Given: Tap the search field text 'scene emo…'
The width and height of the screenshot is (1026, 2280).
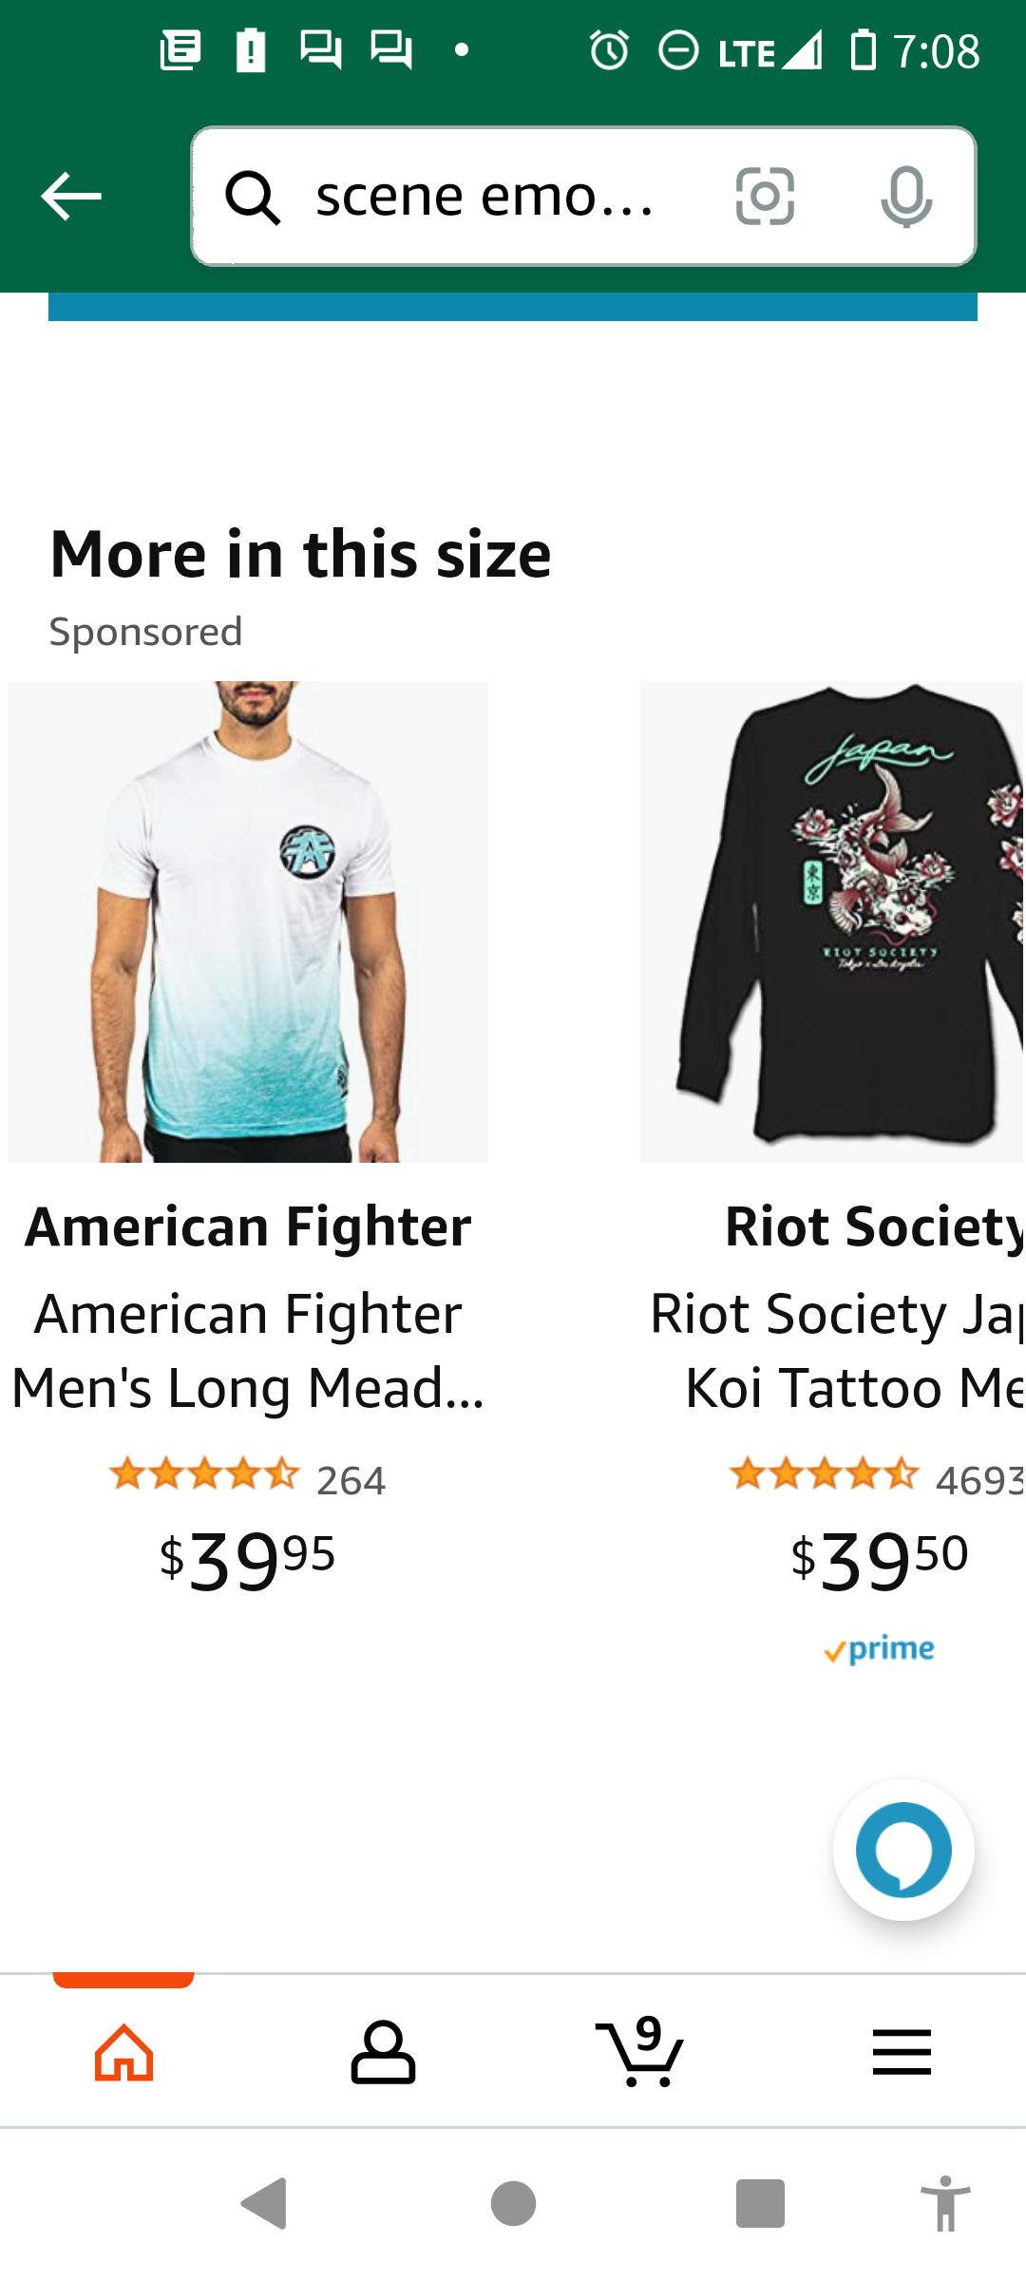Looking at the screenshot, I should click(x=484, y=197).
